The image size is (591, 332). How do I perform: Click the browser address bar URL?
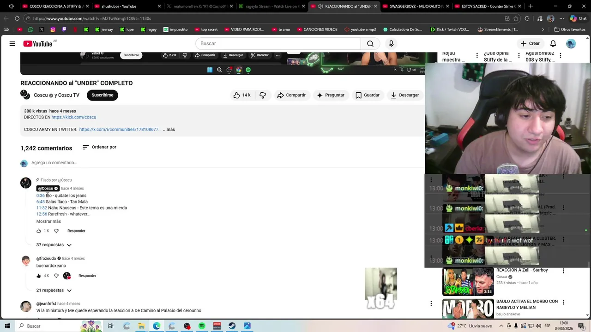(92, 18)
